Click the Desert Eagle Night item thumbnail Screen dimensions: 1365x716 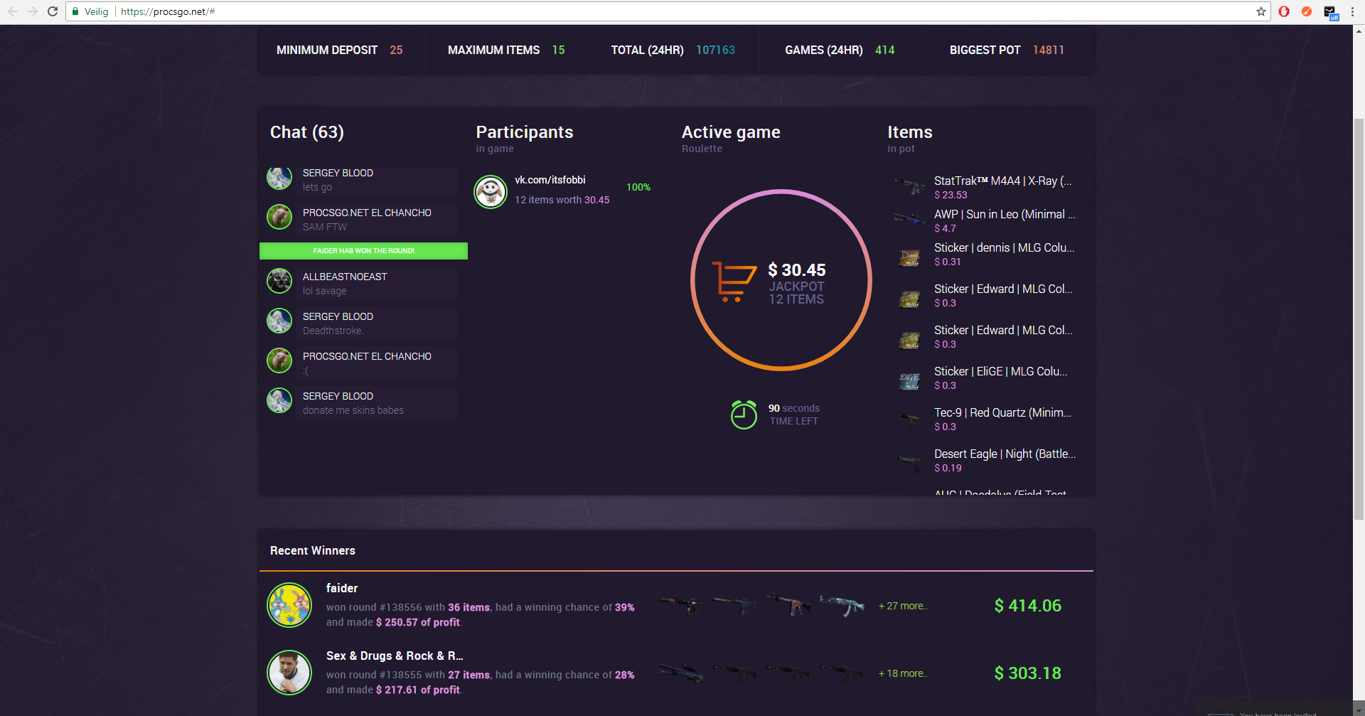pyautogui.click(x=909, y=463)
